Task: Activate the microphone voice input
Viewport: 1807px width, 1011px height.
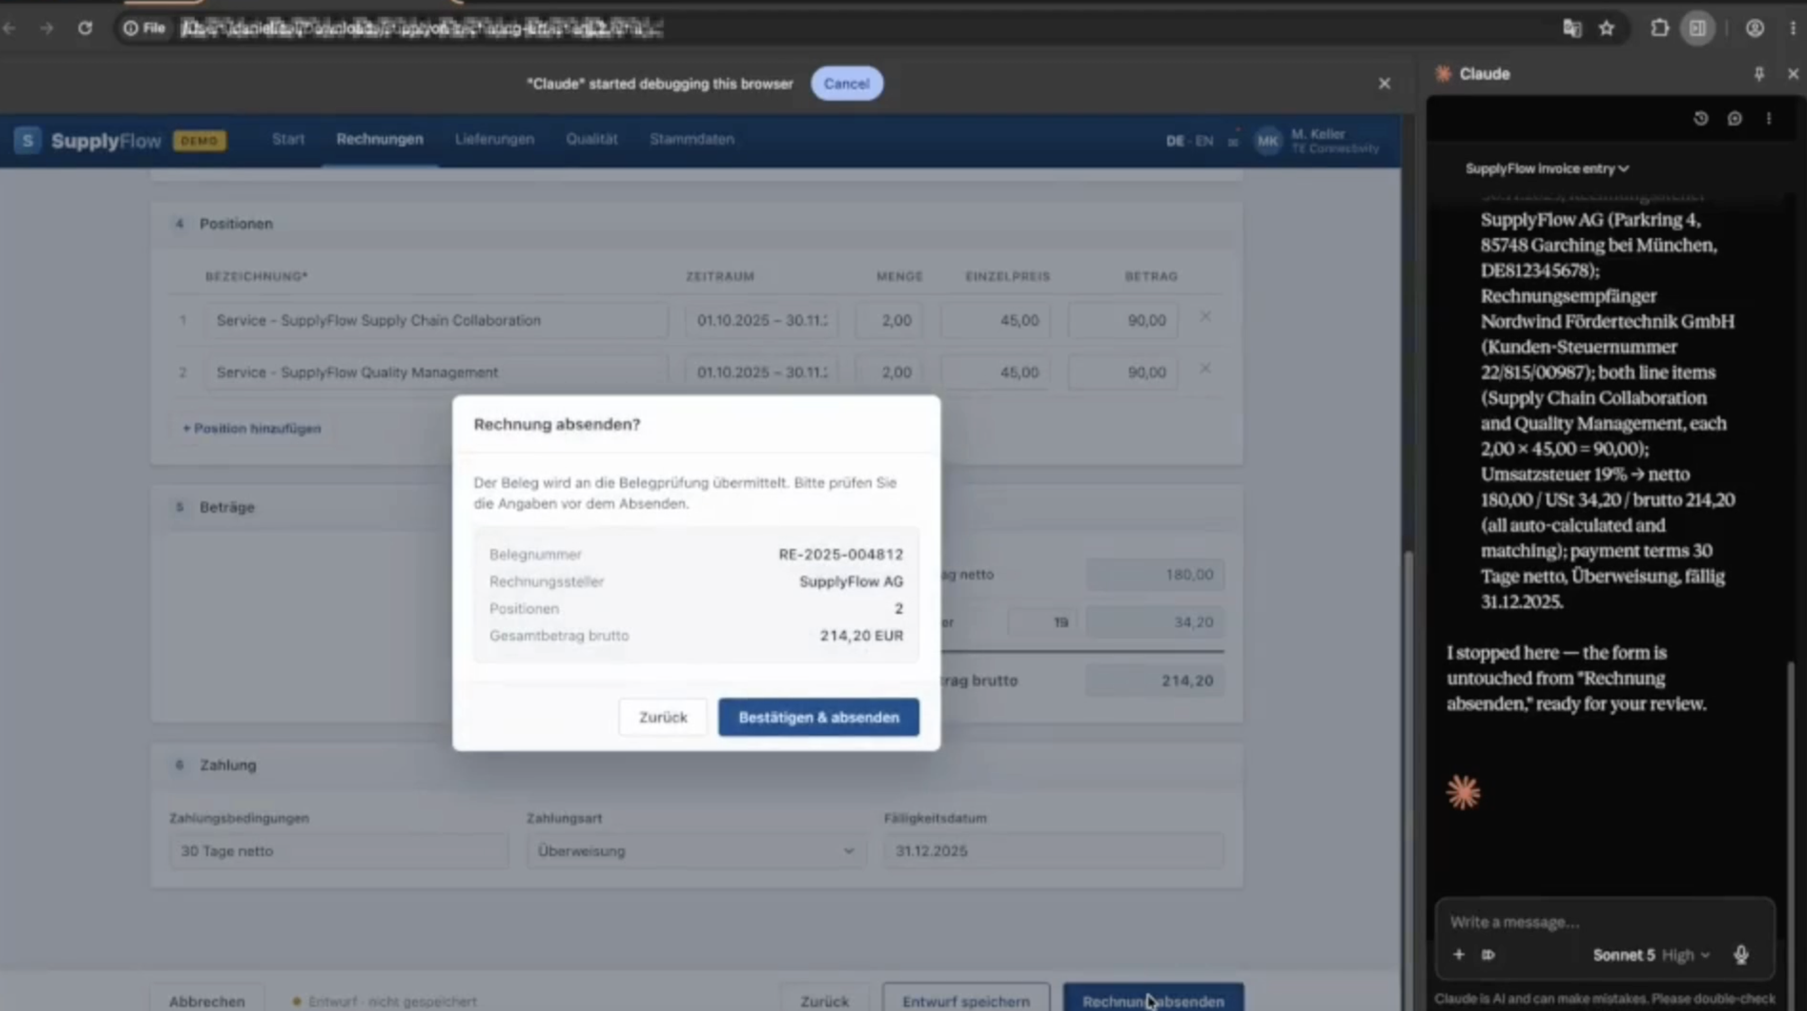Action: 1740,954
